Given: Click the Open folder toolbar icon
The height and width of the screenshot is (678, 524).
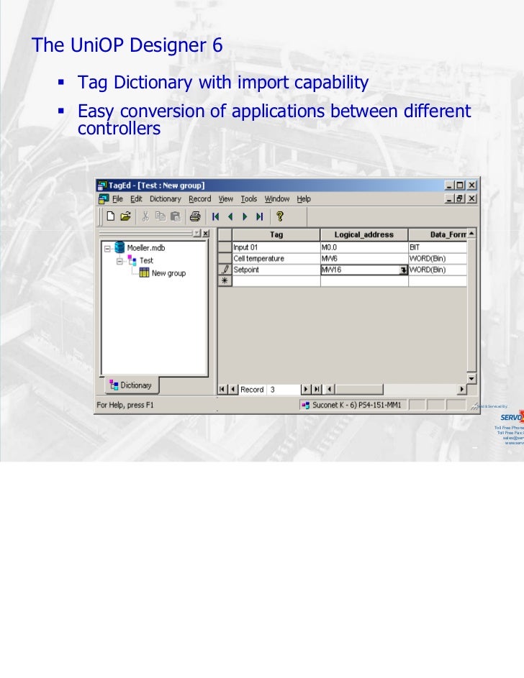Looking at the screenshot, I should 125,216.
